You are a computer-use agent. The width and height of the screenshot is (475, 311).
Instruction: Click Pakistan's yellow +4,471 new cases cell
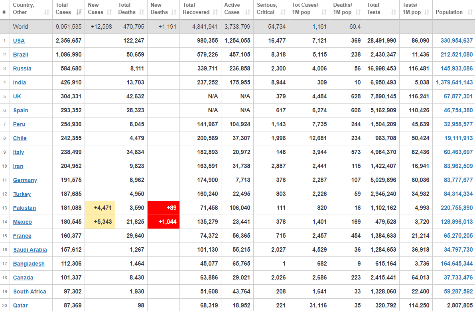100,208
